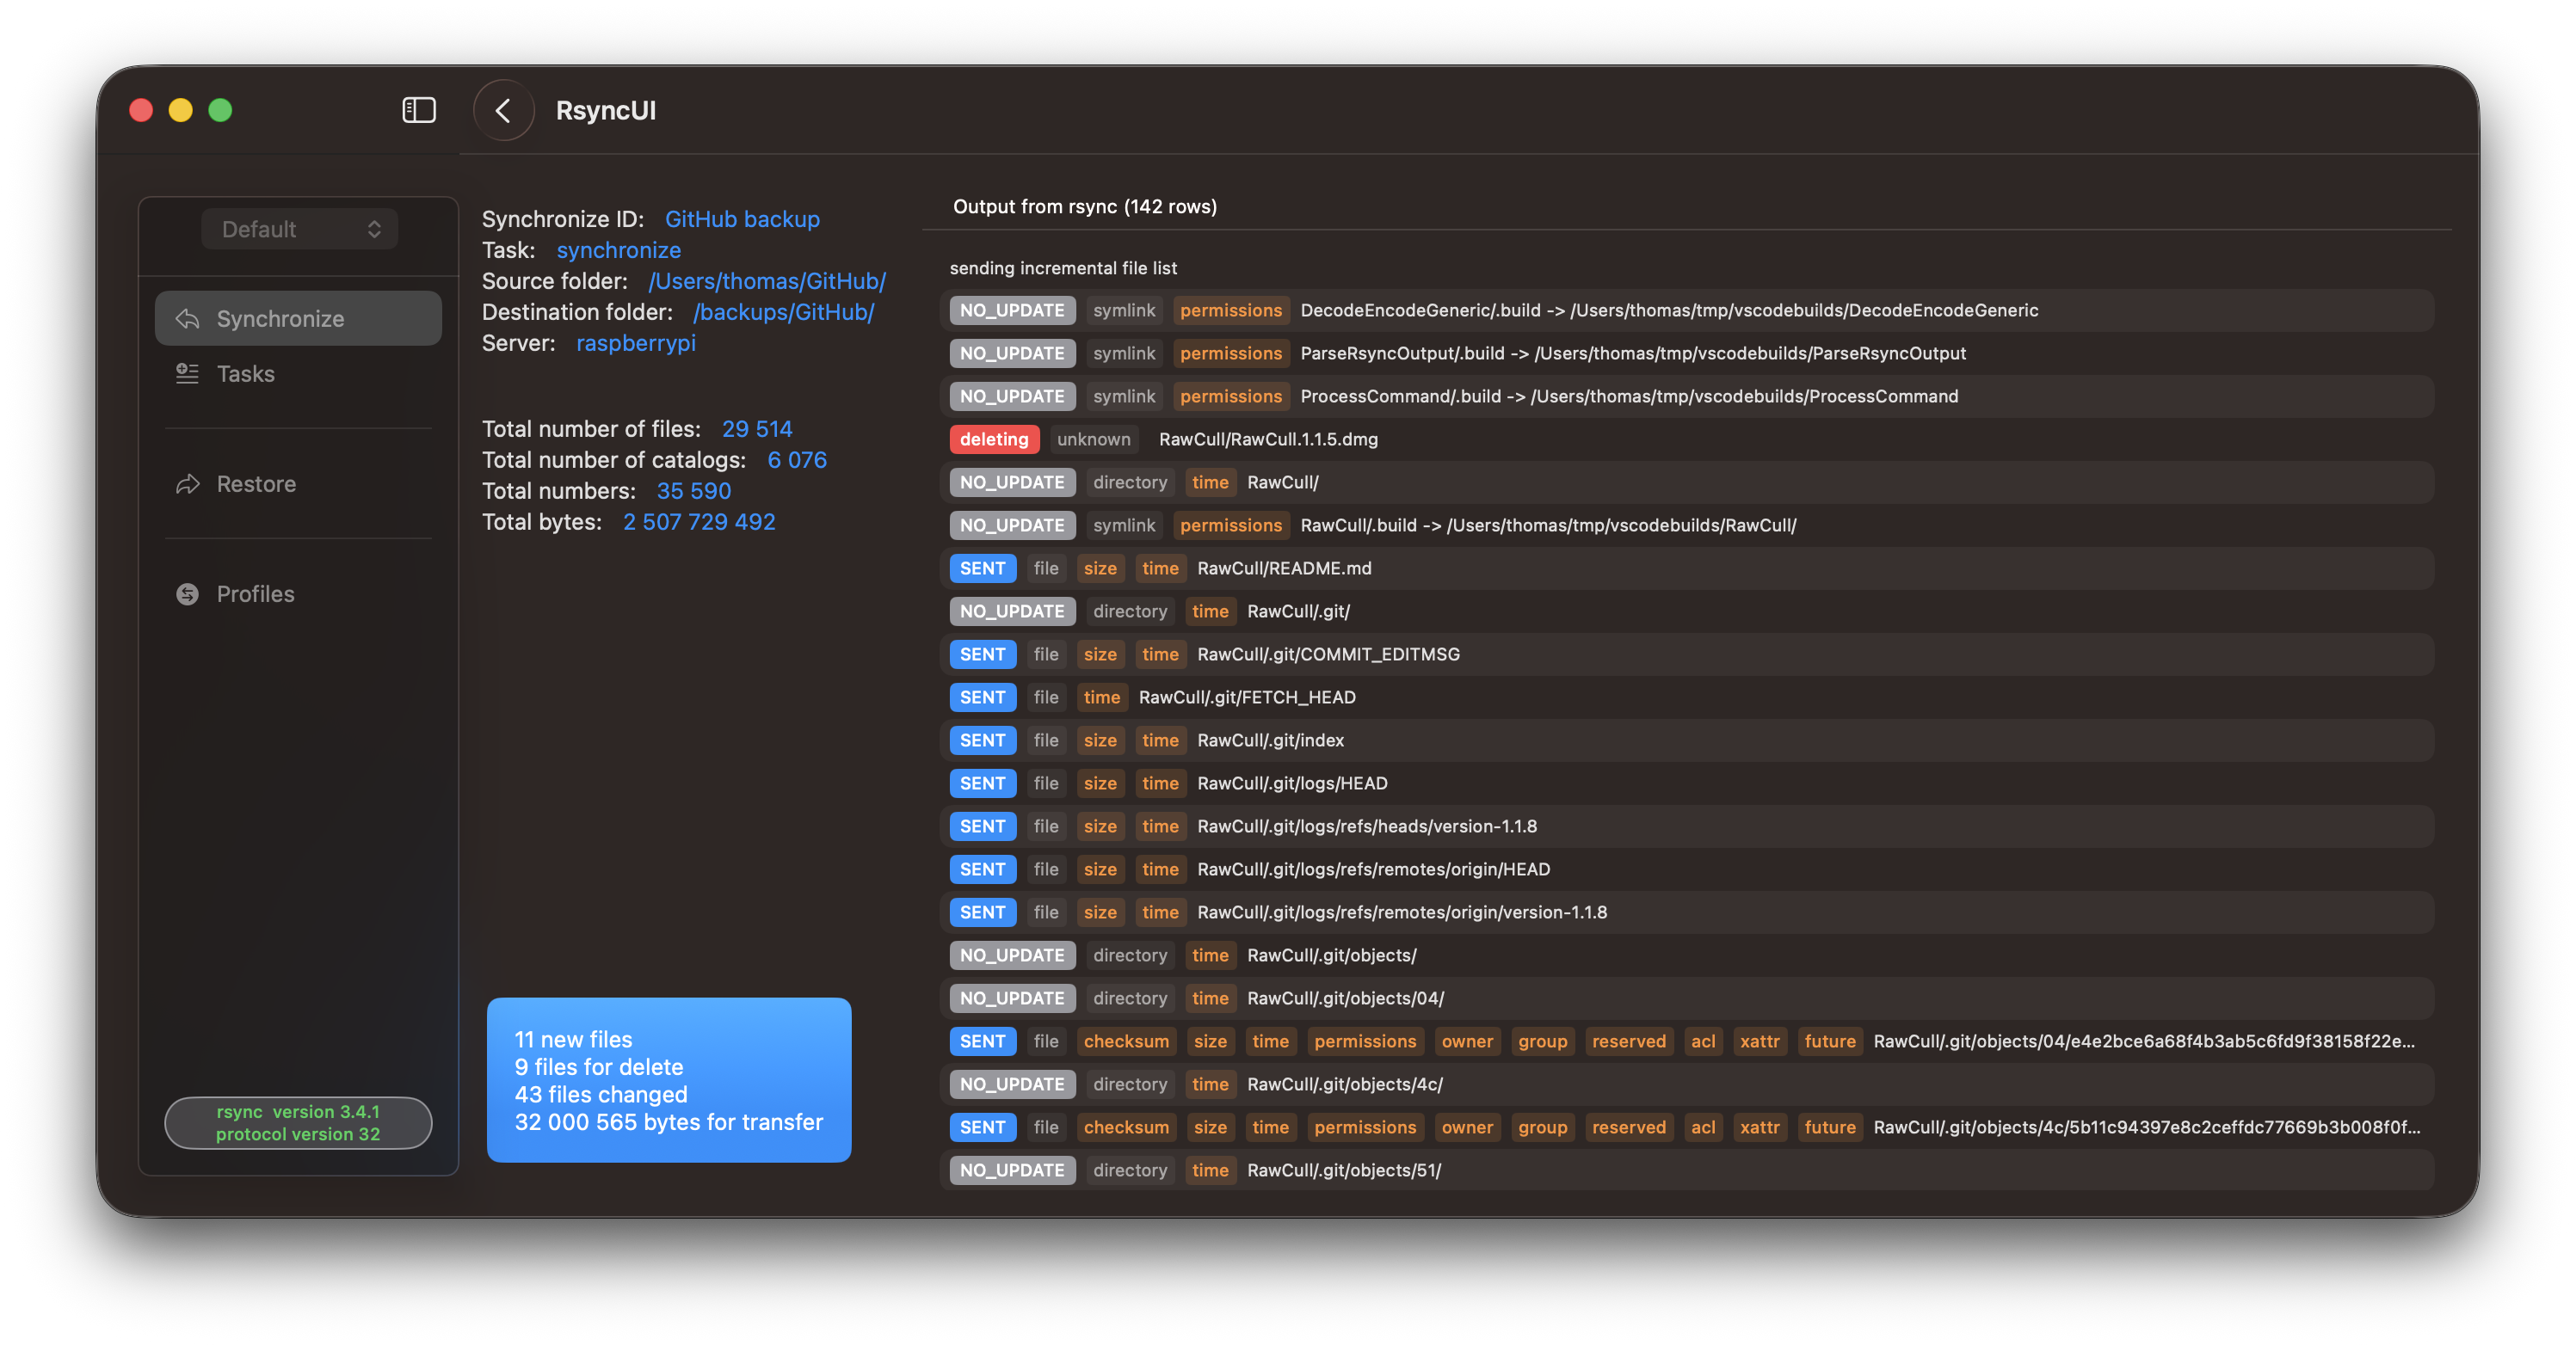Click the red deleting tag
The width and height of the screenshot is (2576, 1345).
click(x=993, y=439)
